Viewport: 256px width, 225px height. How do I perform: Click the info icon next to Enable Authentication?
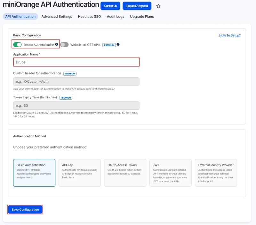click(57, 45)
